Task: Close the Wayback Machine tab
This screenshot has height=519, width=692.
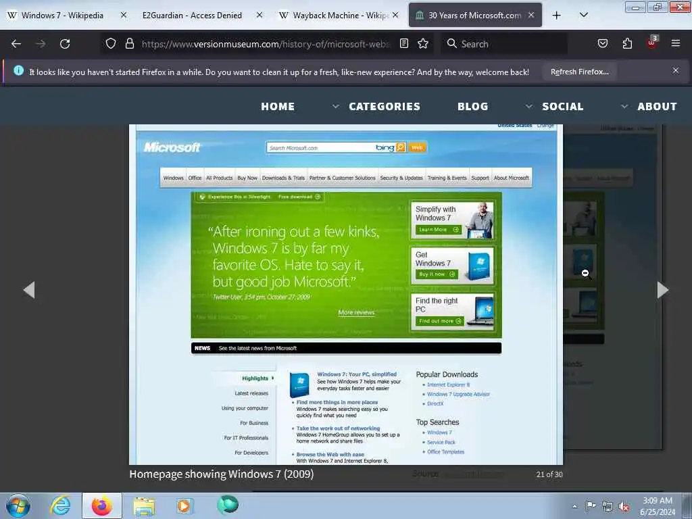Action: 395,15
